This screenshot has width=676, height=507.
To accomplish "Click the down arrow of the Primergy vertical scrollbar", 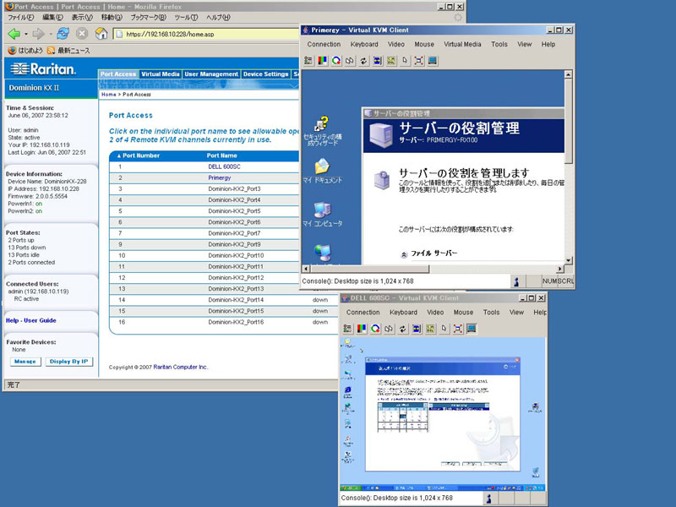I will tap(569, 260).
